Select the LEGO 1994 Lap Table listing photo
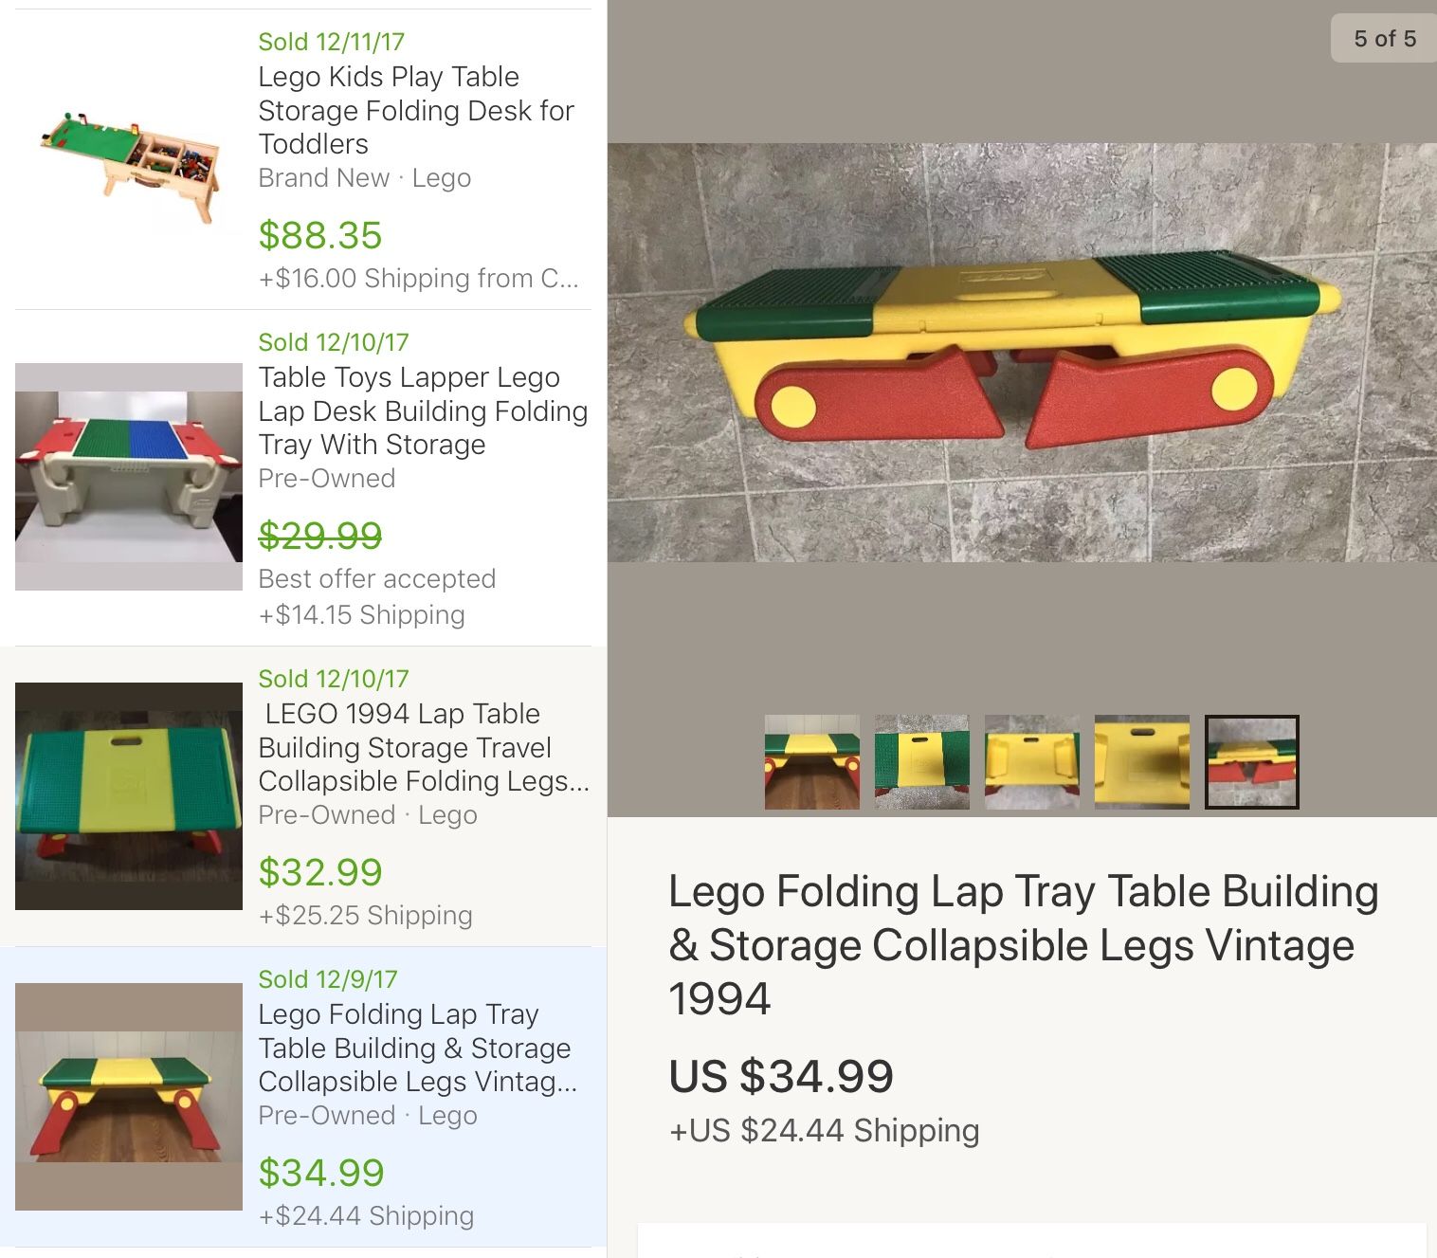The width and height of the screenshot is (1437, 1258). [129, 796]
